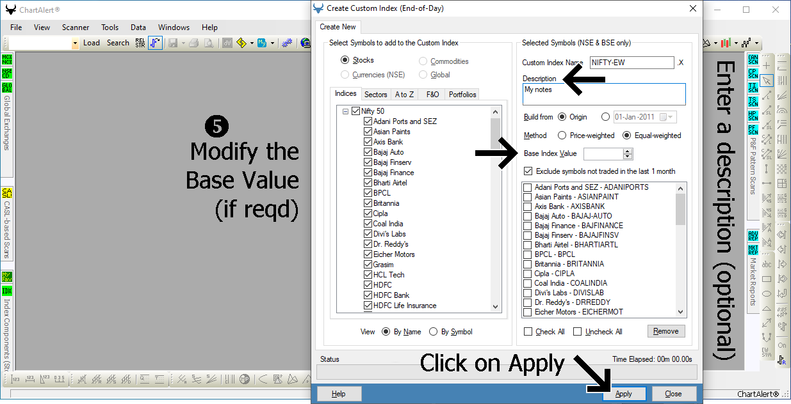This screenshot has width=791, height=404.
Task: Uncheck Adani Ports and SEZ in tree
Action: click(368, 121)
